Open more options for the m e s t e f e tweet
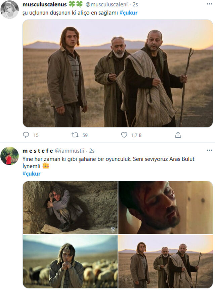Viewport: 215px width, 290px height. pyautogui.click(x=209, y=150)
